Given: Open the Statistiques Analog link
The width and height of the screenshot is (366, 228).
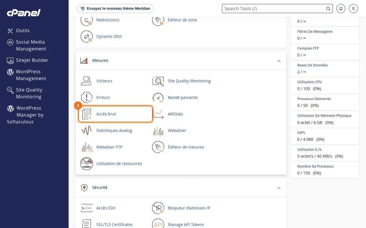Looking at the screenshot, I should (114, 131).
